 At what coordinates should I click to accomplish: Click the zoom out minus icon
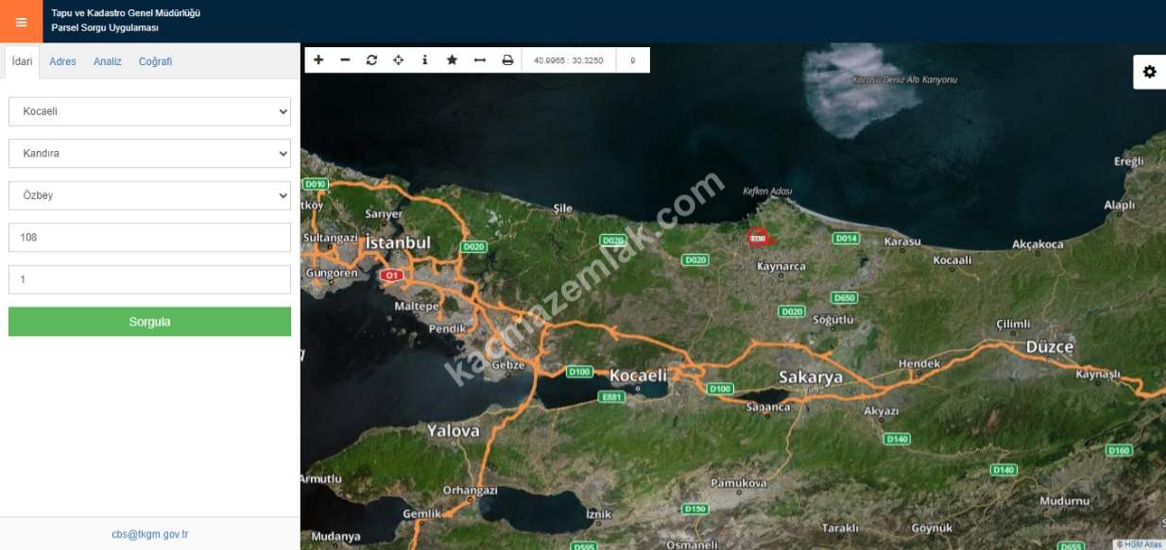point(345,60)
